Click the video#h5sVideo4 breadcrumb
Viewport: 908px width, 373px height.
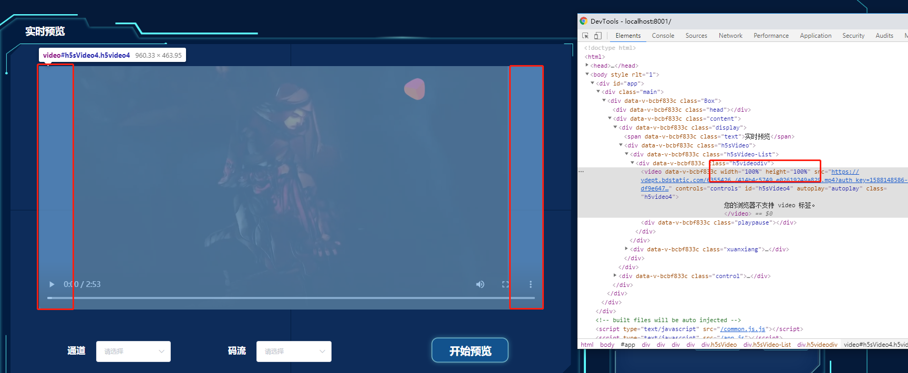[x=875, y=345]
